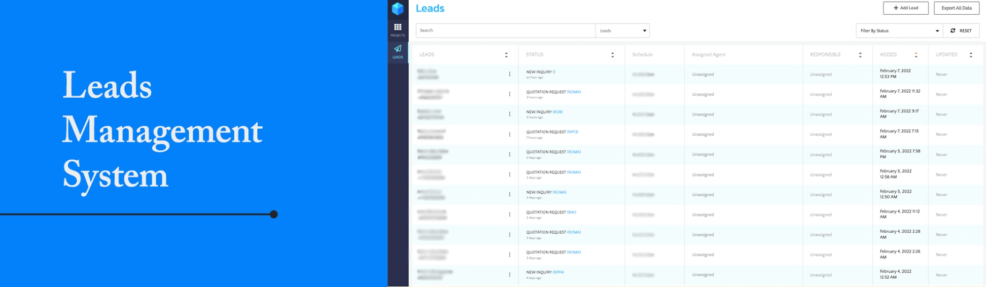Open kebab menu for lead added 11:32 AM
This screenshot has width=986, height=287.
[510, 94]
